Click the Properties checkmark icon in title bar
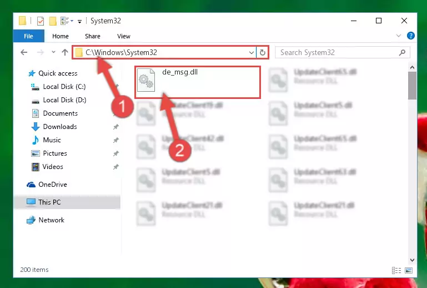 (x=41, y=21)
